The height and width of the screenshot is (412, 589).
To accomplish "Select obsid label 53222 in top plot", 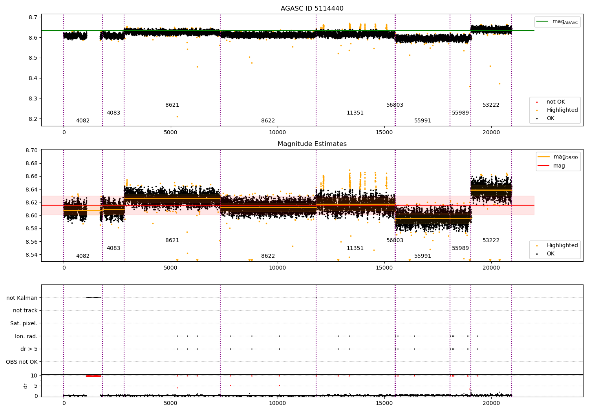I will [x=491, y=105].
